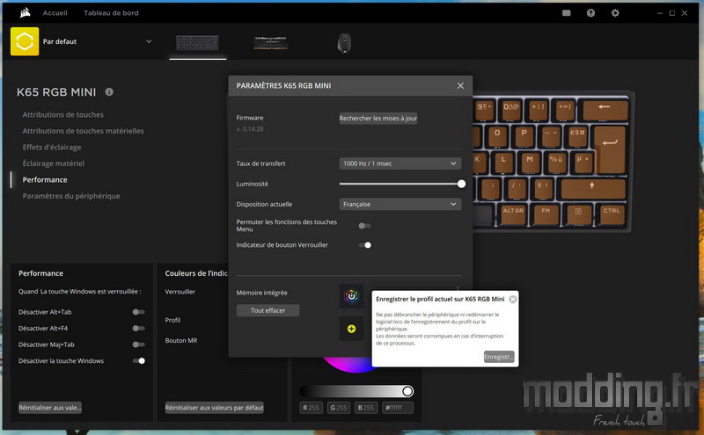Toggle Permuter les fonctions des touches Menu
The image size is (704, 435).
coord(364,226)
